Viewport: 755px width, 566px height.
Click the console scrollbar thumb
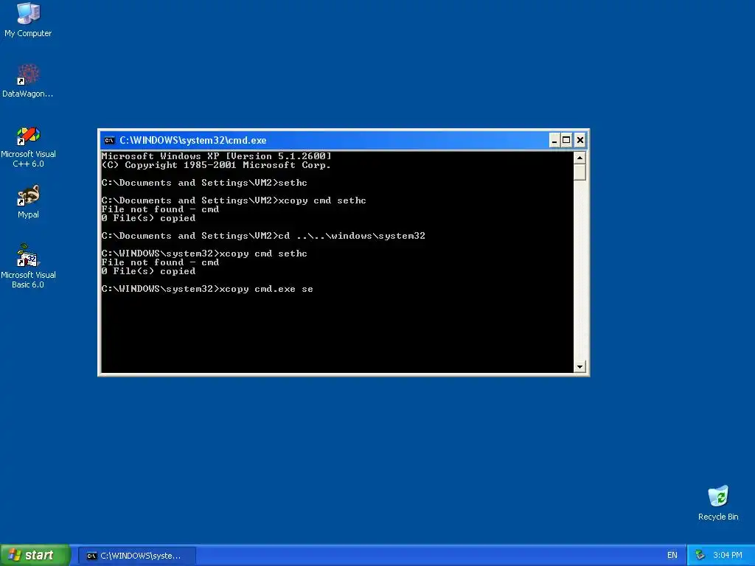580,172
